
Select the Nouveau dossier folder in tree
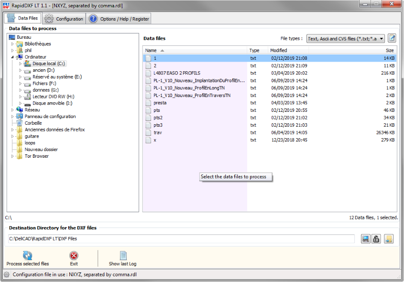[x=41, y=150]
